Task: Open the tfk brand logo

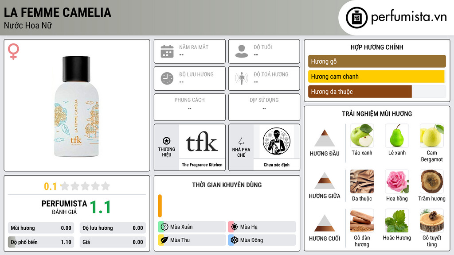Action: click(x=202, y=142)
